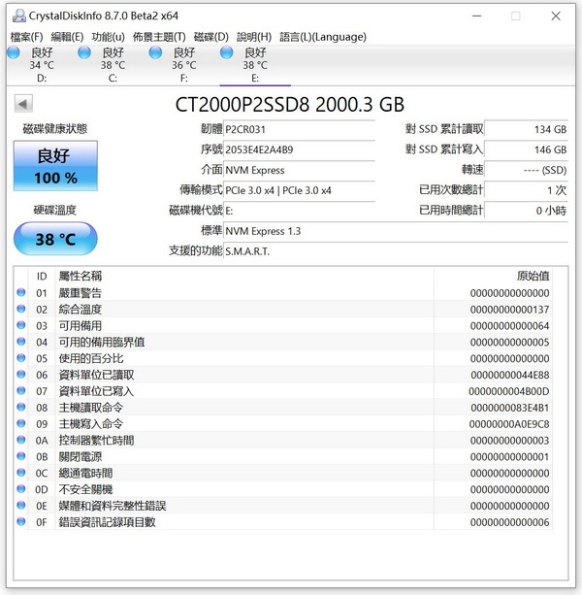Click the blue health dot above E: drive
Screen dimensions: 582x595
pos(226,52)
